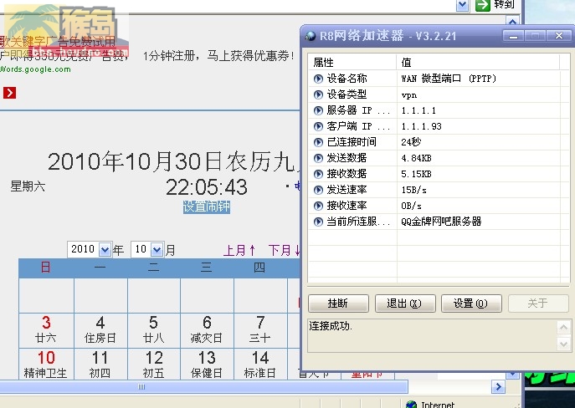Viewport: 575px width, 408px height.
Task: Click calendar date 4 住房日
Action: pos(100,330)
